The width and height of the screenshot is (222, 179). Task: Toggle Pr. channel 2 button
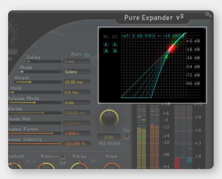(x=106, y=51)
